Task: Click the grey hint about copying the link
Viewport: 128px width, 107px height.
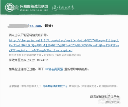Action: tap(45, 55)
